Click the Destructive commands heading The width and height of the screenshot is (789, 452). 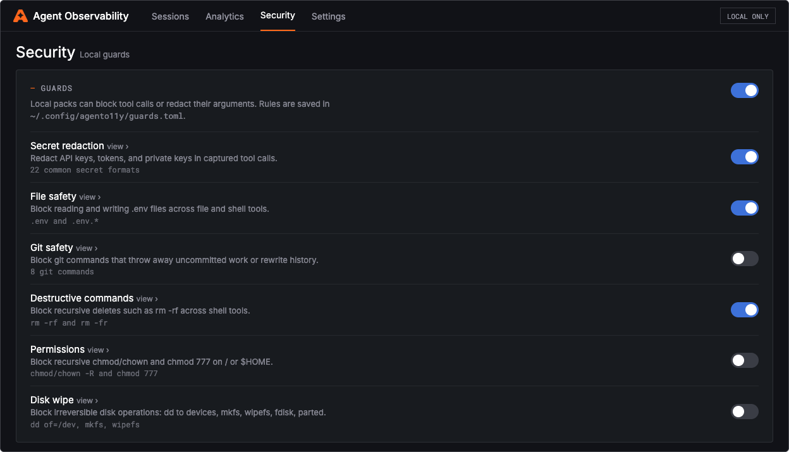(82, 298)
